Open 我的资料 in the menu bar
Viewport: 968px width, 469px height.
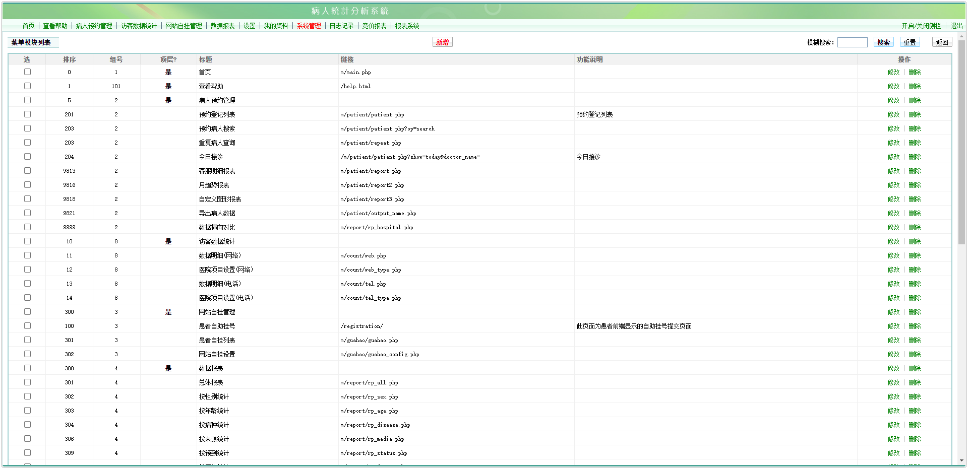276,26
